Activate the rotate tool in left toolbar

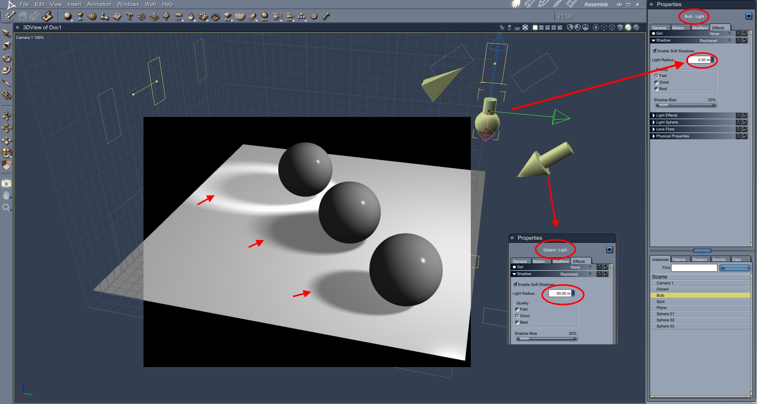point(6,58)
